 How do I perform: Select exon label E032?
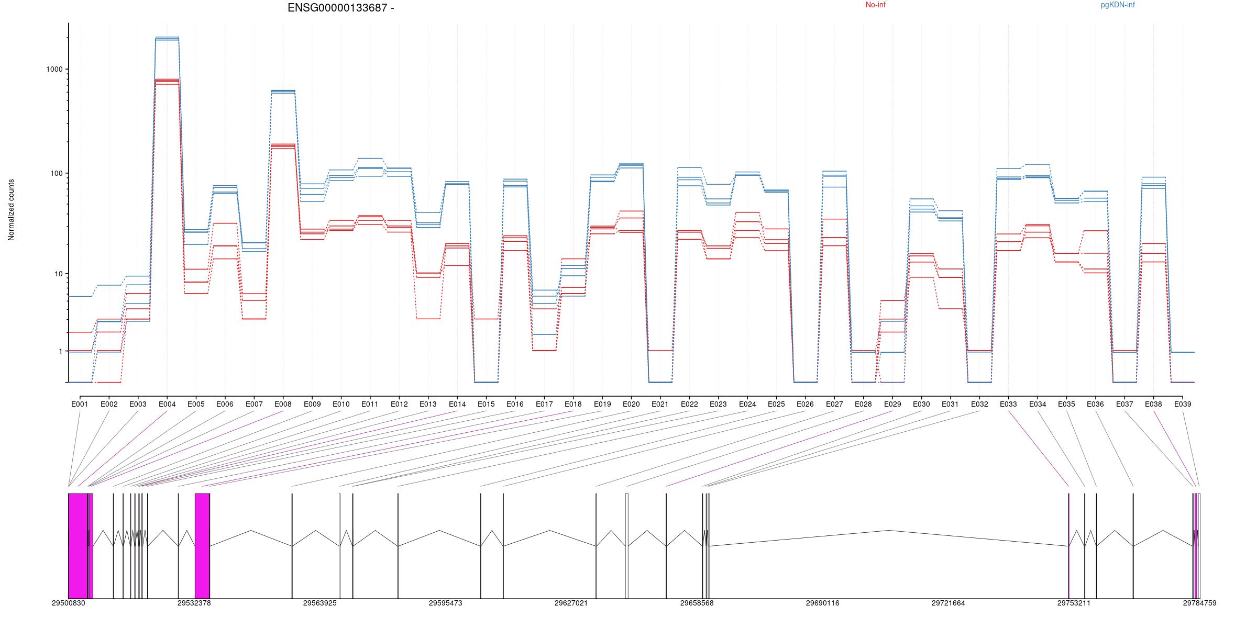pos(979,404)
